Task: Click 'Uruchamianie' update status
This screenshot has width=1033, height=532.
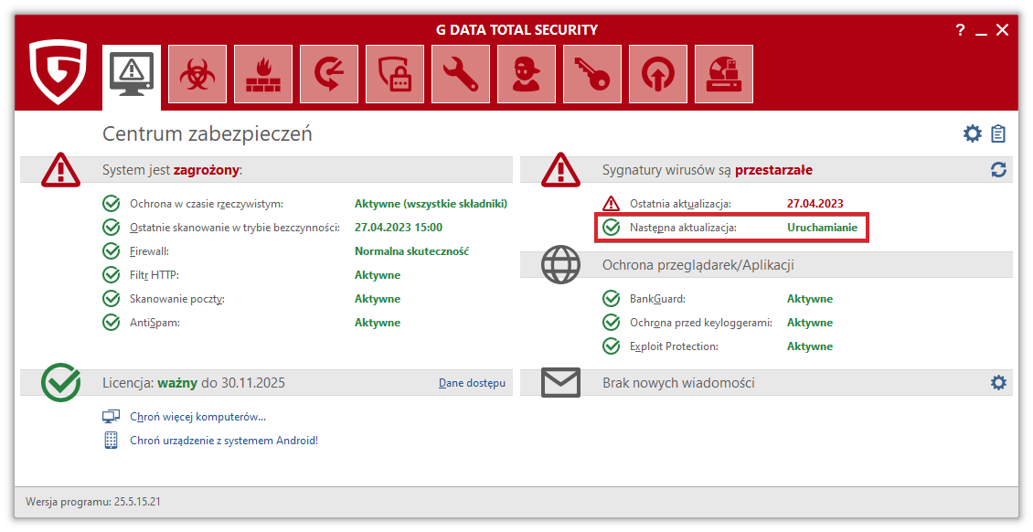Action: tap(822, 228)
